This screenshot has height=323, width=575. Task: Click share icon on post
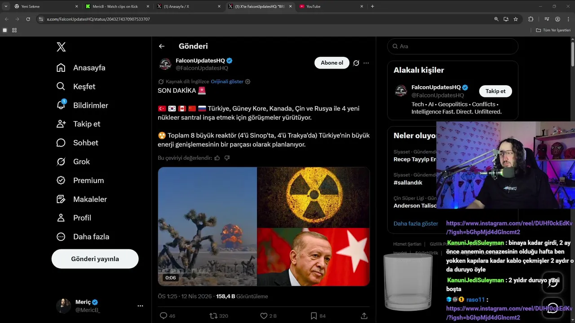click(364, 316)
